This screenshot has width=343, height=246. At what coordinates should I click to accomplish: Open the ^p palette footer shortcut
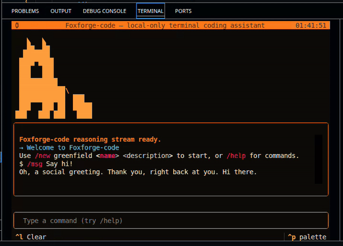(x=307, y=237)
